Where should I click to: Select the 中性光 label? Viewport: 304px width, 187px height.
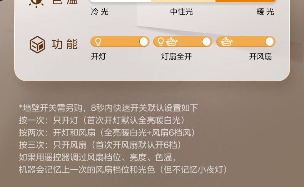[x=182, y=12]
